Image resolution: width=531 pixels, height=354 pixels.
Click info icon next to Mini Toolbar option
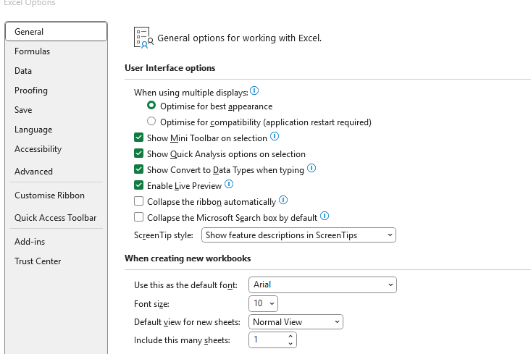pos(275,137)
